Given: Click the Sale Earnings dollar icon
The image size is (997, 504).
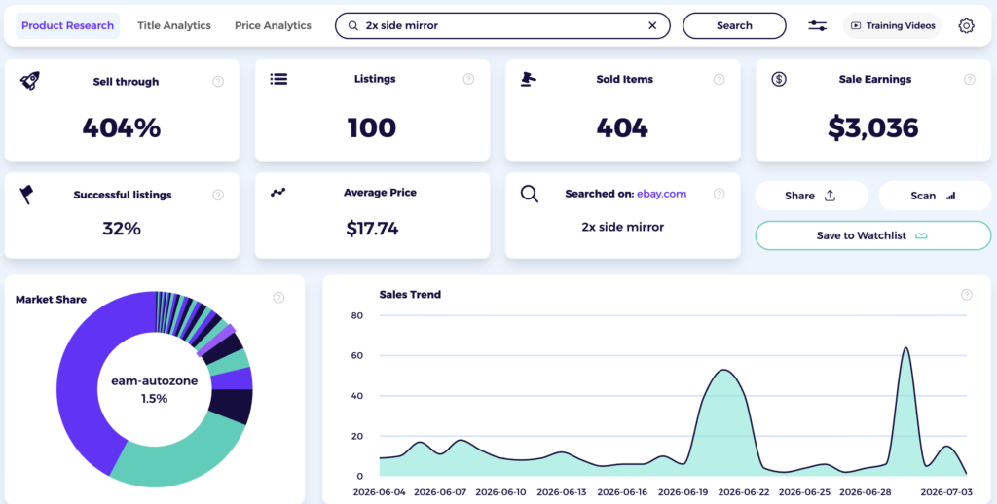Looking at the screenshot, I should 779,79.
